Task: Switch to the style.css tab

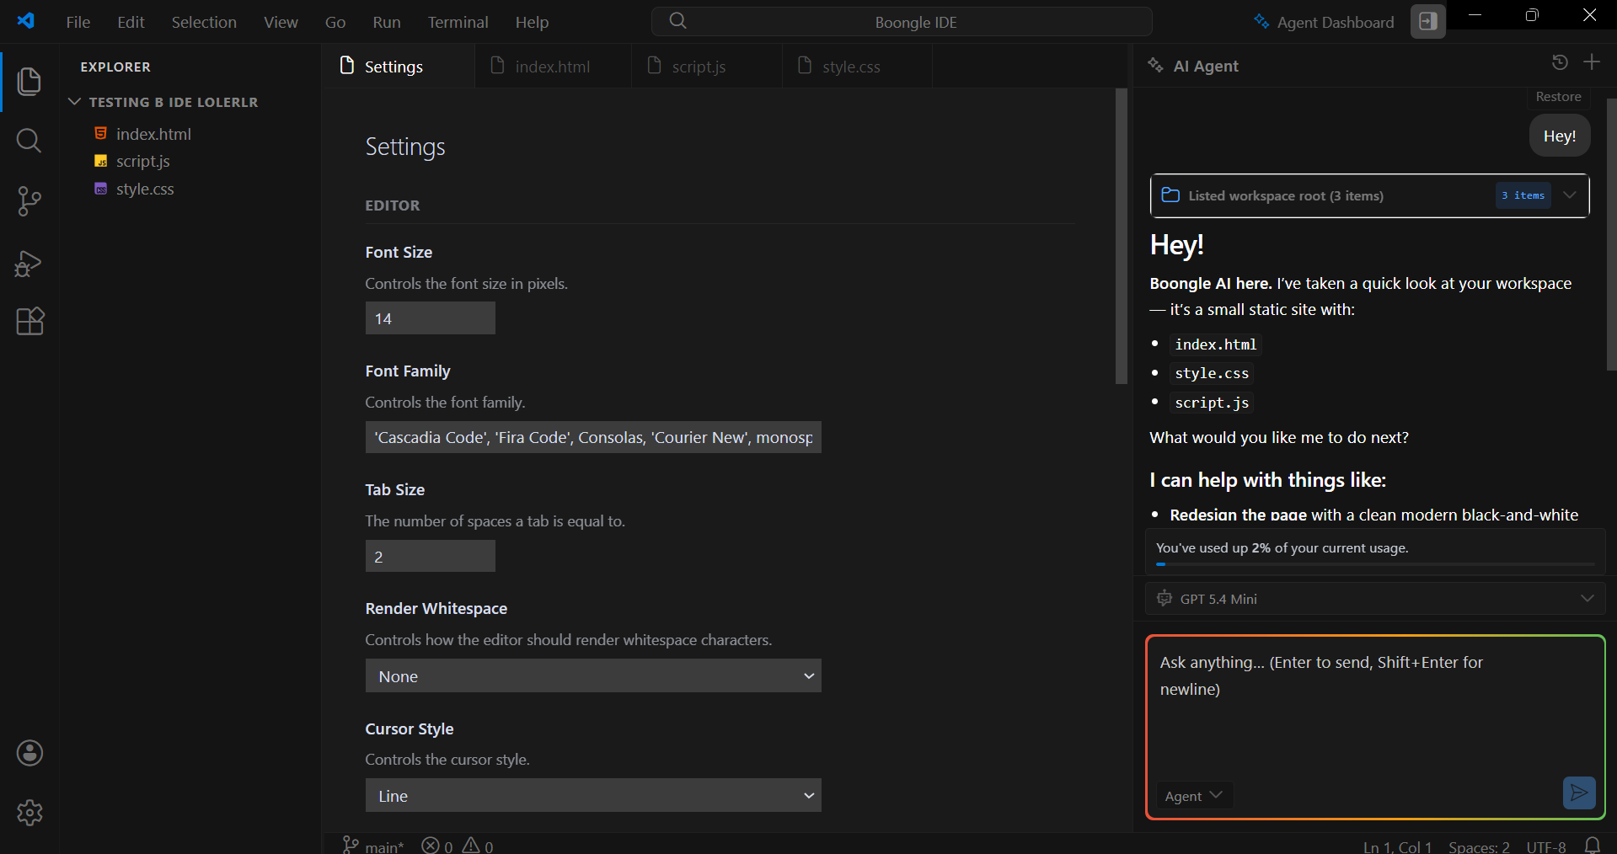Action: point(858,66)
